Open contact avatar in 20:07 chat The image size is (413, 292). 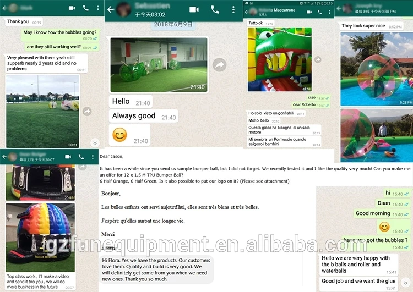tap(13, 157)
